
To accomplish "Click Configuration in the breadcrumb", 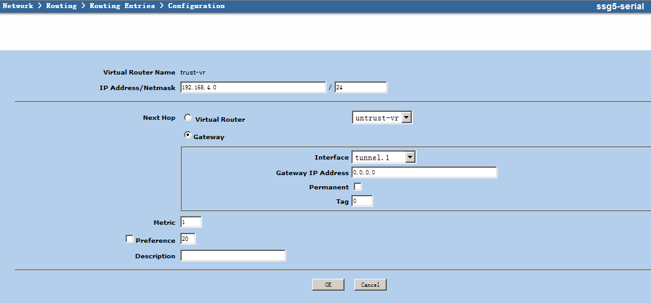I will point(196,6).
